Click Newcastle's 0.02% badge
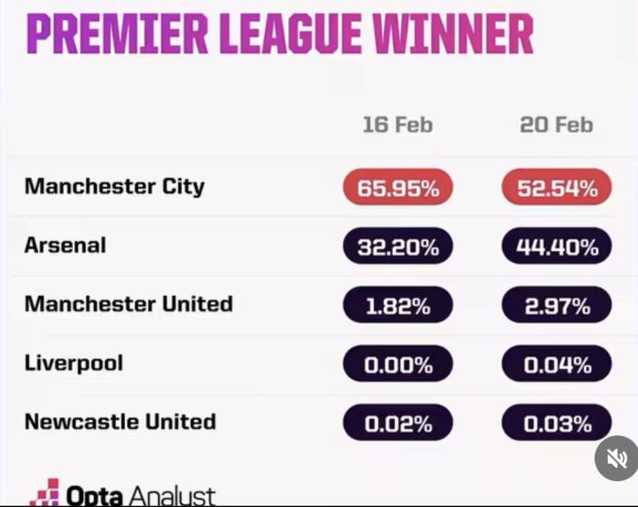This screenshot has height=507, width=638. click(x=398, y=423)
